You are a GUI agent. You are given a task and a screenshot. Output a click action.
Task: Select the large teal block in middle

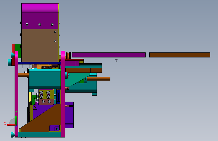pos(45,79)
